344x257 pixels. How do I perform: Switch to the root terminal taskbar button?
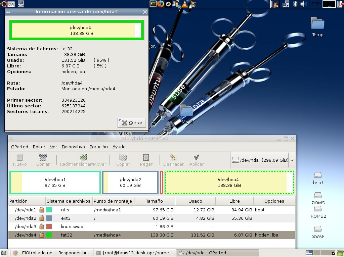point(135,253)
